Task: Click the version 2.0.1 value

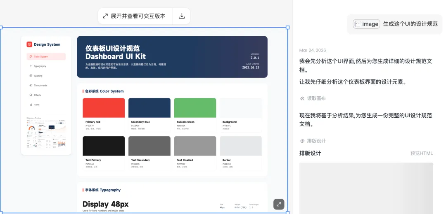Action: [x=255, y=58]
